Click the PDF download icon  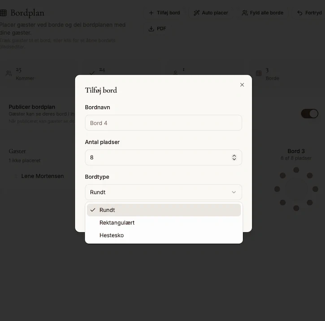coord(152,29)
